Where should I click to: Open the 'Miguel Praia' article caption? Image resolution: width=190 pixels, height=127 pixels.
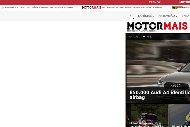click(x=181, y=126)
